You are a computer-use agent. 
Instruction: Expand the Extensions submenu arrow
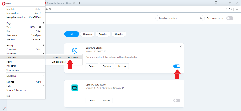[x=43, y=58]
